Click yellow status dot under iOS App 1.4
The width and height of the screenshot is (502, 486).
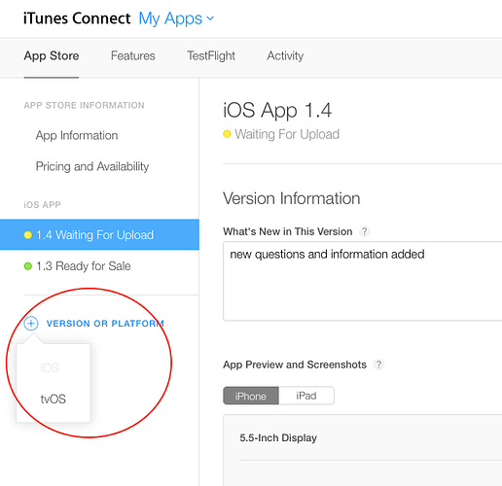[x=227, y=134]
